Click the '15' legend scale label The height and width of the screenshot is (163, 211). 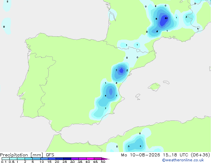coord(49,162)
